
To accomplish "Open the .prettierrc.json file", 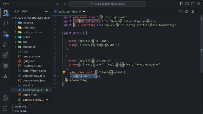I will 31,66.
